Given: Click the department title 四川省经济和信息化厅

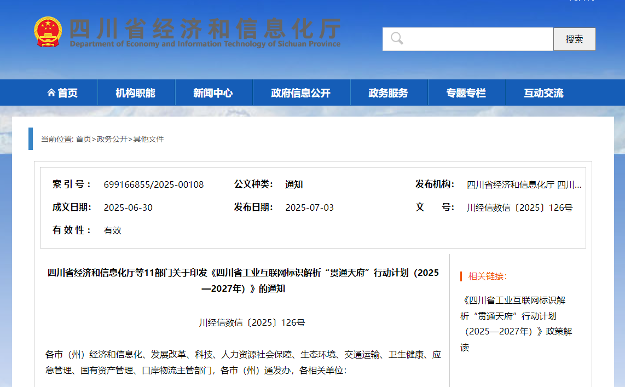Looking at the screenshot, I should (x=206, y=28).
